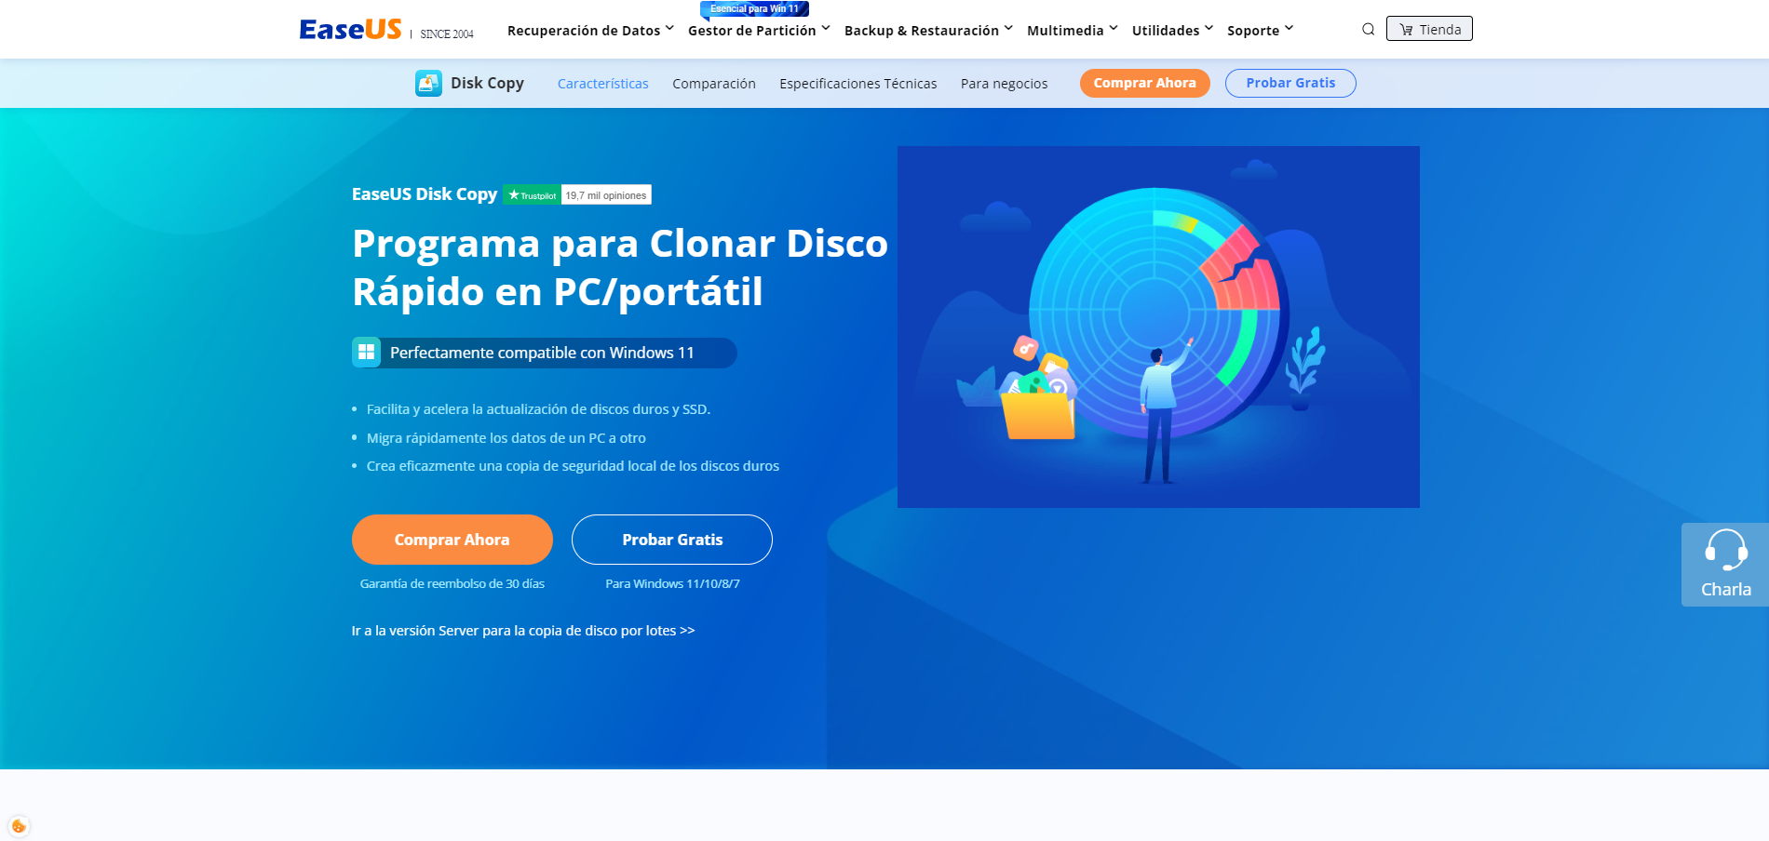This screenshot has height=841, width=1769.
Task: Open the search magnifier icon
Action: (x=1368, y=30)
